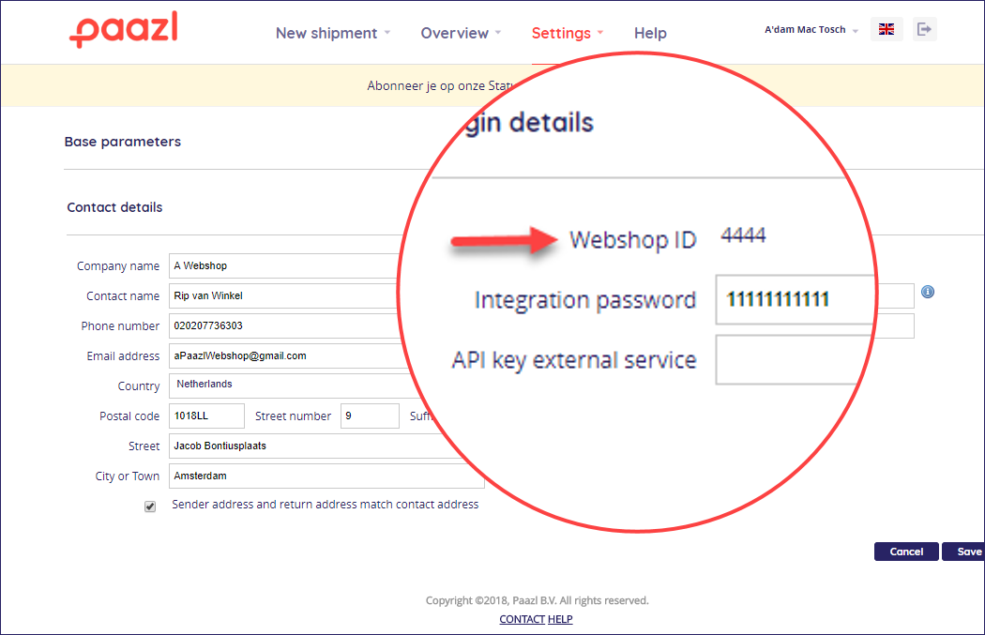Switch language via the UK flag icon

tap(886, 29)
